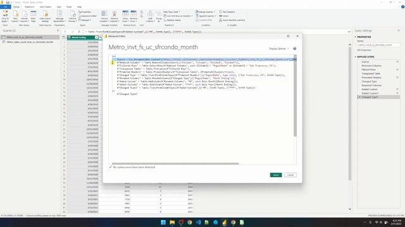
Task: Collapse the Queries pane
Action: [x=58, y=31]
